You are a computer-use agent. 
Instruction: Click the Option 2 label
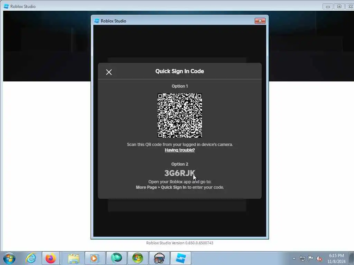tap(180, 164)
